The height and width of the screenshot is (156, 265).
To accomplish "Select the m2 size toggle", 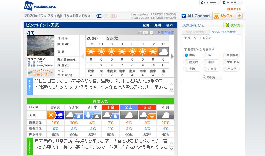I will (106, 16).
